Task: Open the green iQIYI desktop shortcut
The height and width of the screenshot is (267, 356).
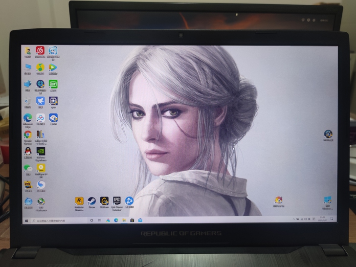Action: tap(53, 84)
